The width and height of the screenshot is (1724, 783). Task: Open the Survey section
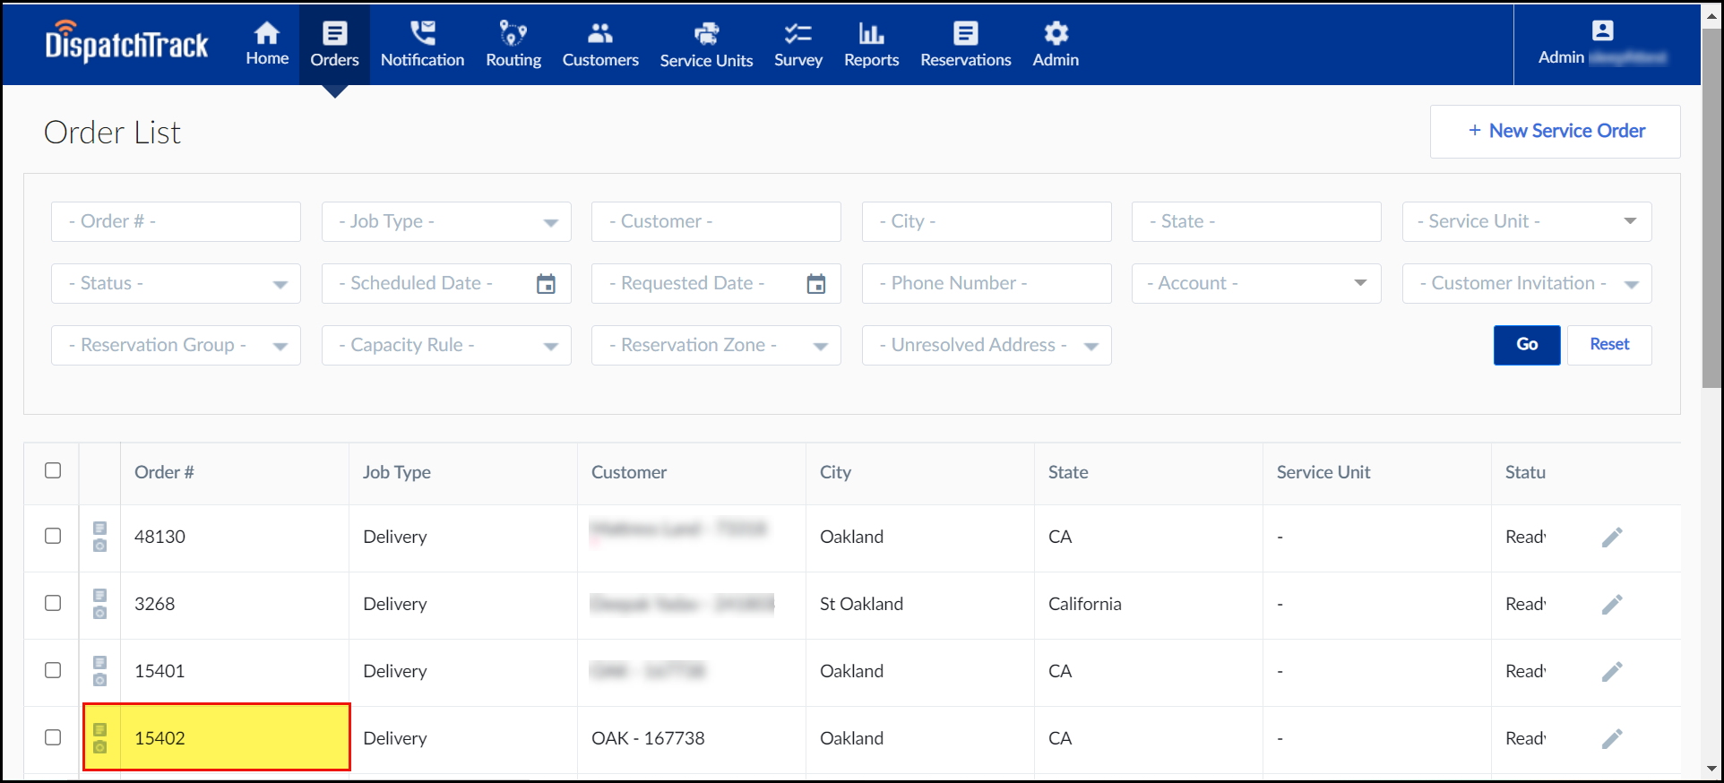pyautogui.click(x=798, y=44)
